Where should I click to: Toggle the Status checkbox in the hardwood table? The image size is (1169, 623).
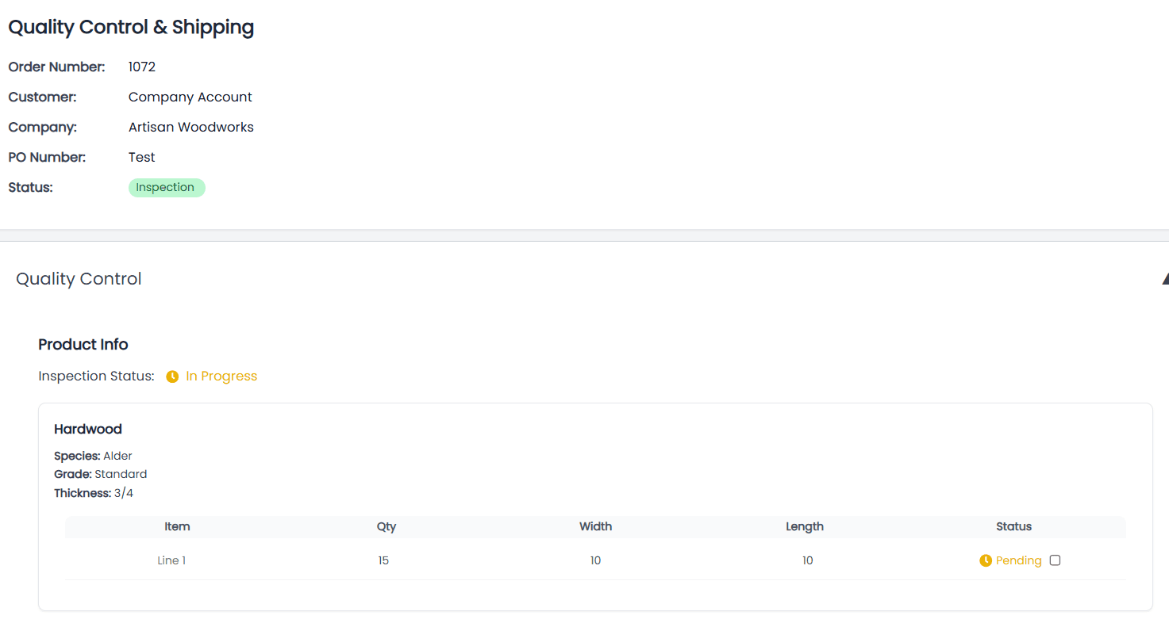coord(1055,560)
